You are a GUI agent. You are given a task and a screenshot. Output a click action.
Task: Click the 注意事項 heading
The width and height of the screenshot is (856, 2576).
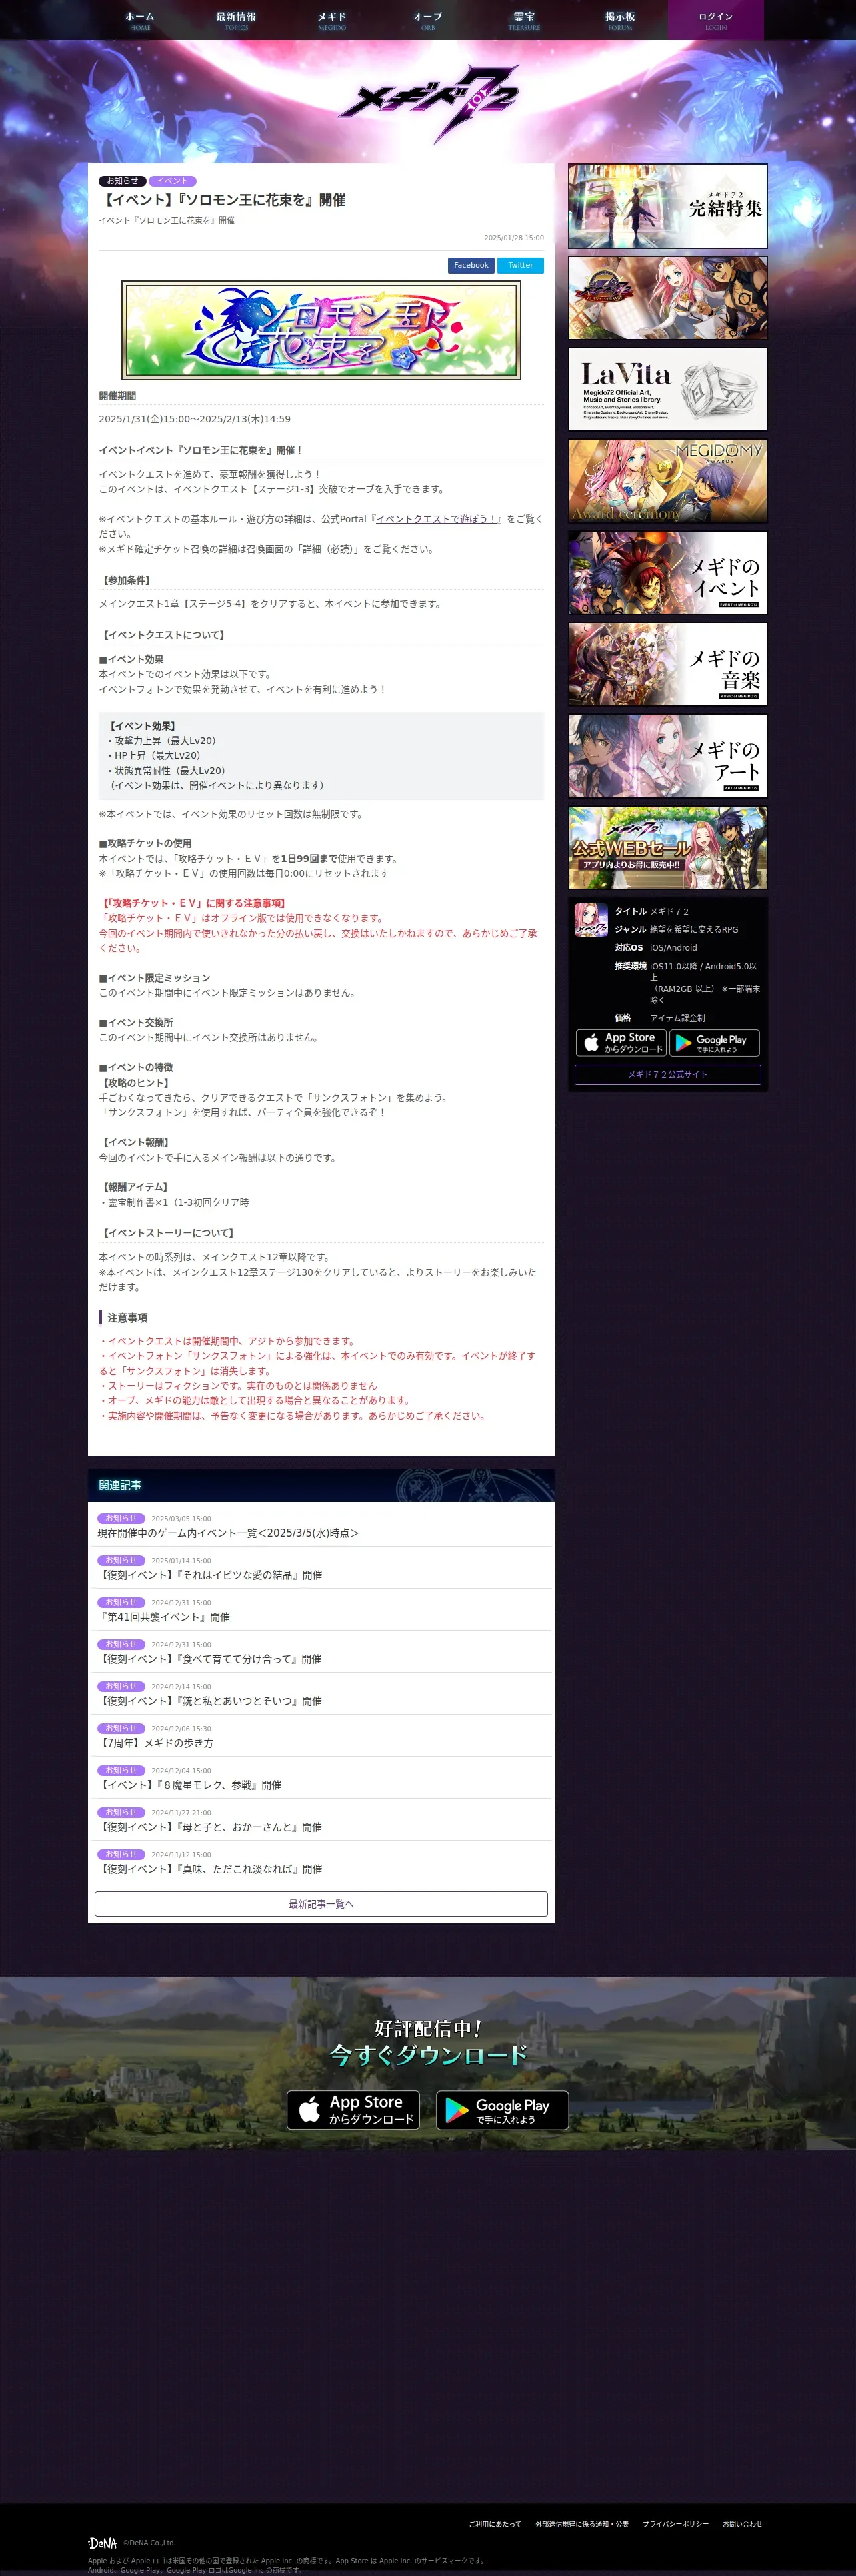point(127,1318)
